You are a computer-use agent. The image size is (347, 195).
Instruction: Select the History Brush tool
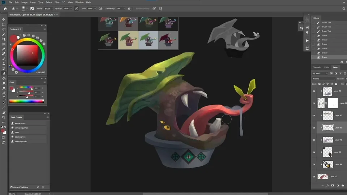[4, 69]
